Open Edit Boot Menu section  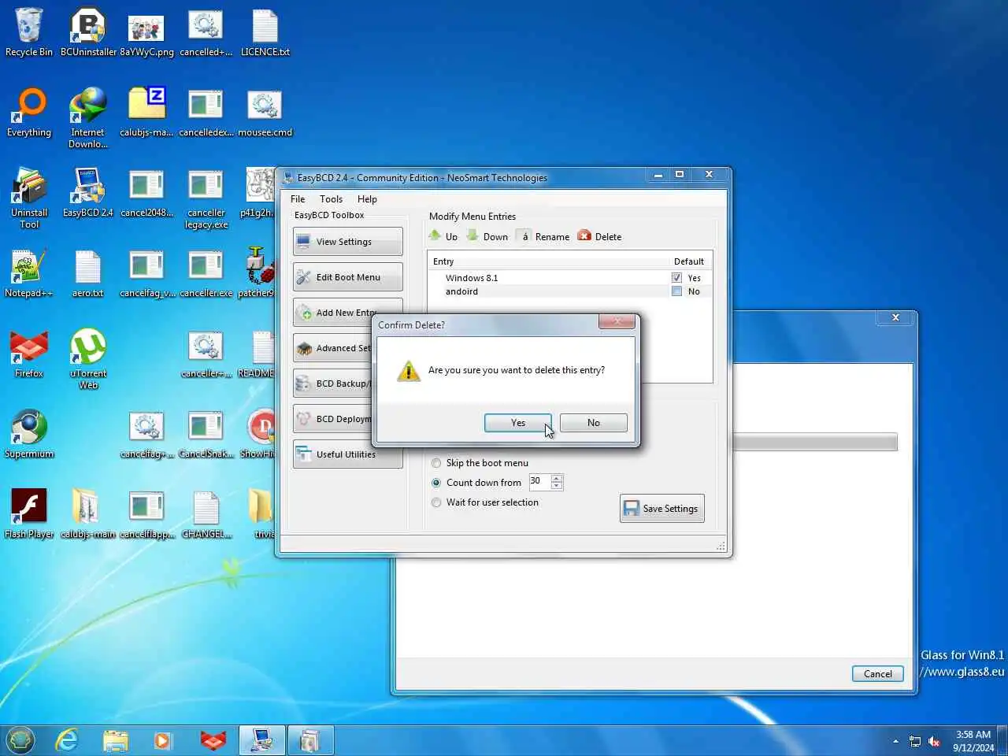pos(347,277)
